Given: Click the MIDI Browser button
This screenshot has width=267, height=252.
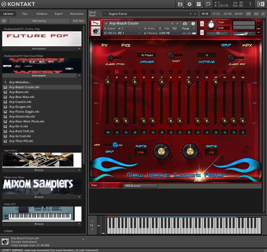Looking at the screenshot, I should tap(141, 186).
